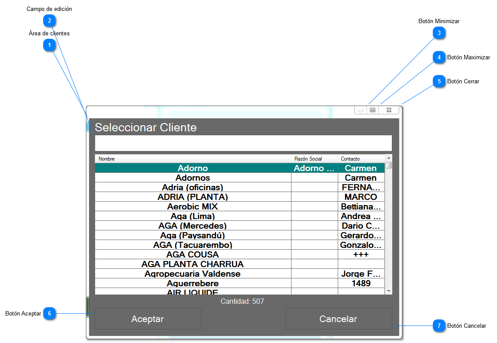This screenshot has height=343, width=497.
Task: Select the ADRIA (PLANTA) row
Action: click(193, 197)
